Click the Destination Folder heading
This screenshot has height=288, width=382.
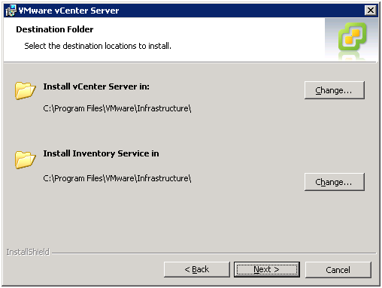tap(55, 29)
